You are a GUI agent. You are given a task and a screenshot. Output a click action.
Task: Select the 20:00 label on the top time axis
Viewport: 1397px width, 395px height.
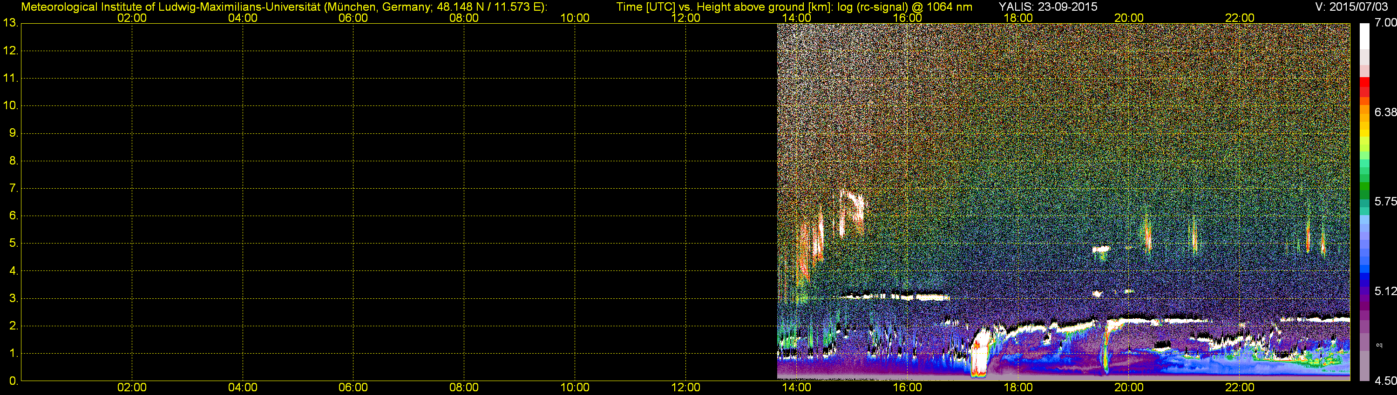tap(1129, 18)
